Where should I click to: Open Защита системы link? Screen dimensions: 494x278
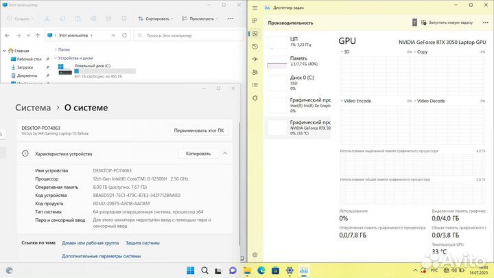point(143,243)
